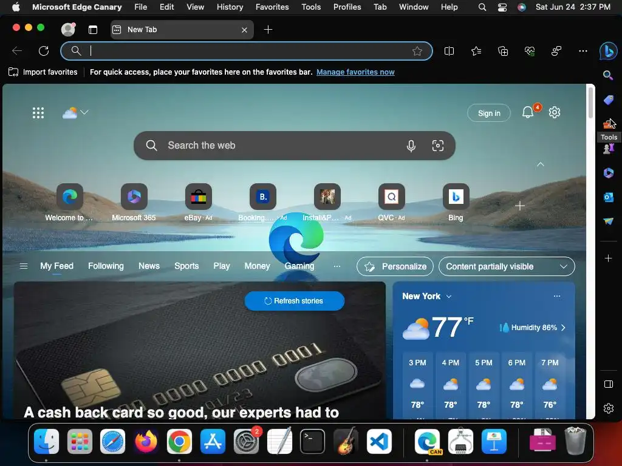Open the Booking.com quick link tile
The width and height of the screenshot is (622, 466).
pos(262,203)
